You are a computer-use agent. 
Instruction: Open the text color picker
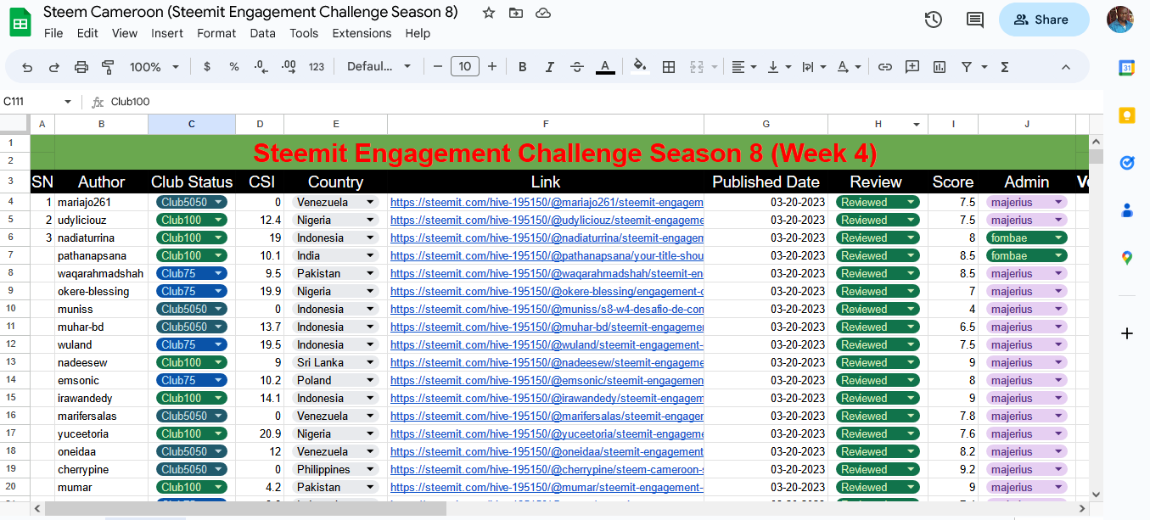click(x=605, y=67)
